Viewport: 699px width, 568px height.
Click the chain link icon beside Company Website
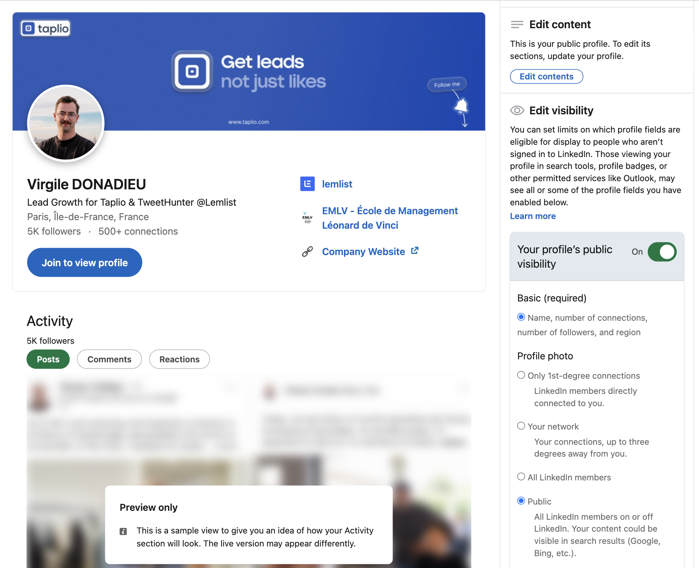coord(307,252)
